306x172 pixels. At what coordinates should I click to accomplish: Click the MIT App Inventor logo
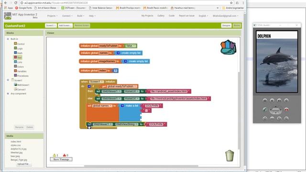point(8,16)
